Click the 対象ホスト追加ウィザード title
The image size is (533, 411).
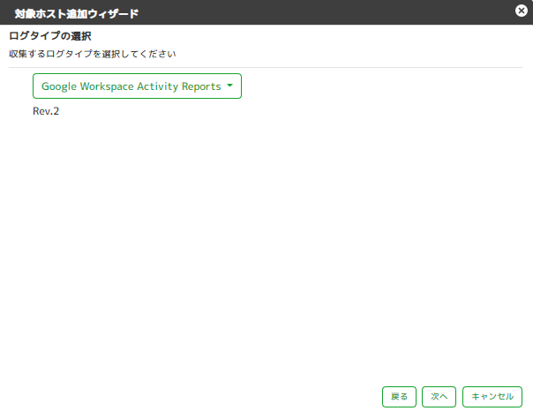(x=77, y=14)
